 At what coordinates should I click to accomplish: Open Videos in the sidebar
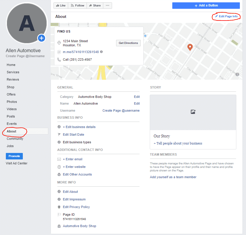pyautogui.click(x=11, y=109)
